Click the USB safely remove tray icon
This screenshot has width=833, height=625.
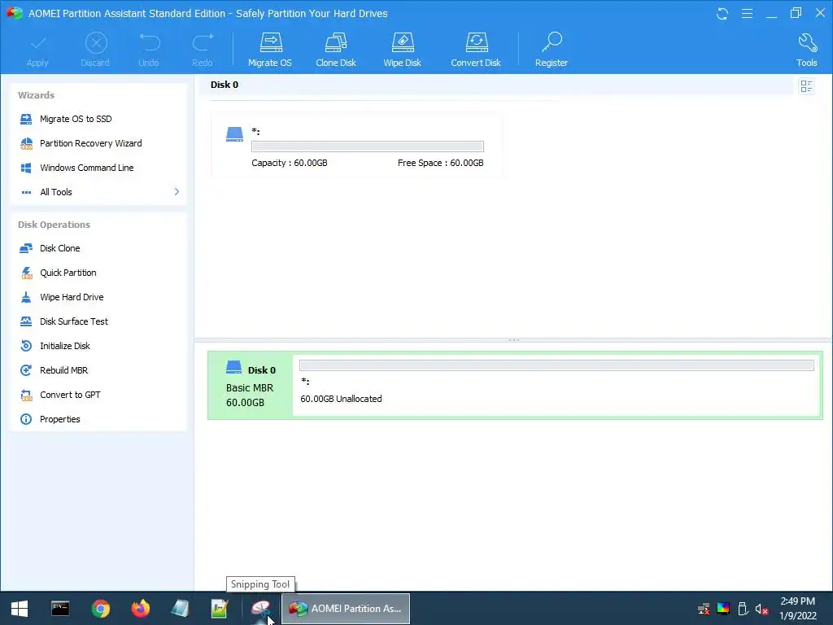[744, 609]
